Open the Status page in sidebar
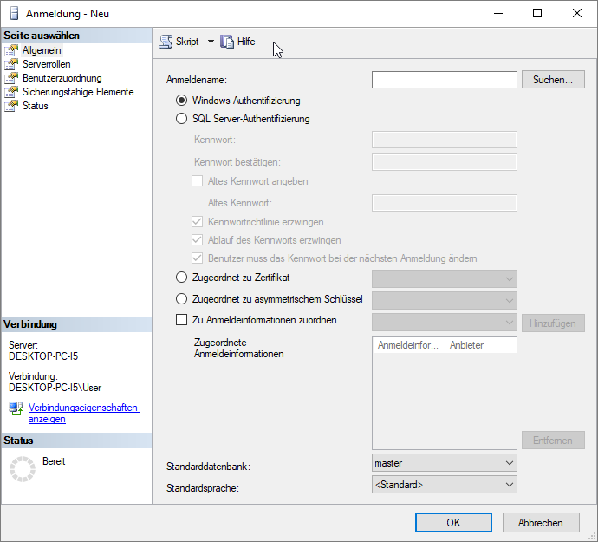The width and height of the screenshot is (598, 542). (35, 106)
